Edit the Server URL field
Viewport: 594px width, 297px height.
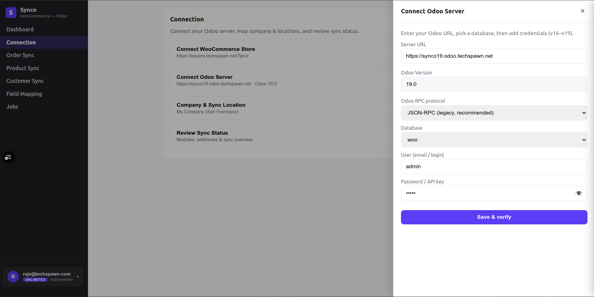[x=494, y=56]
